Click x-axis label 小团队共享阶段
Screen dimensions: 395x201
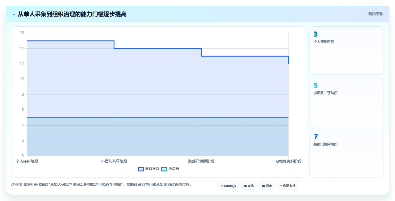[114, 161]
